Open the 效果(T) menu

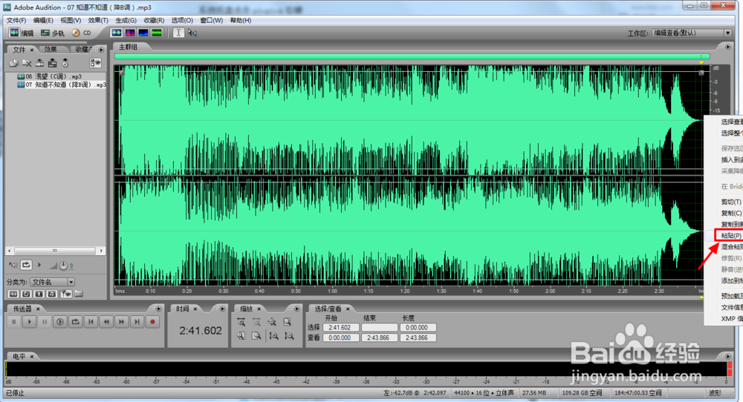[x=98, y=20]
